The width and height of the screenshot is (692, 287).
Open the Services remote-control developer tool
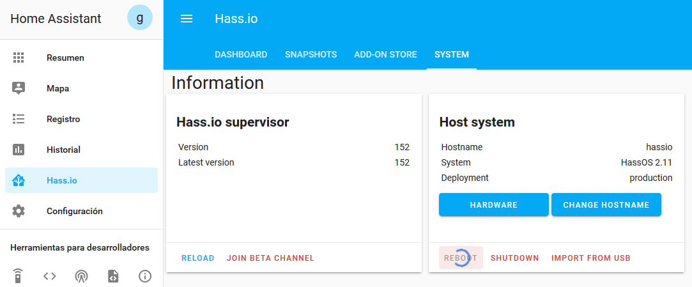click(x=18, y=276)
